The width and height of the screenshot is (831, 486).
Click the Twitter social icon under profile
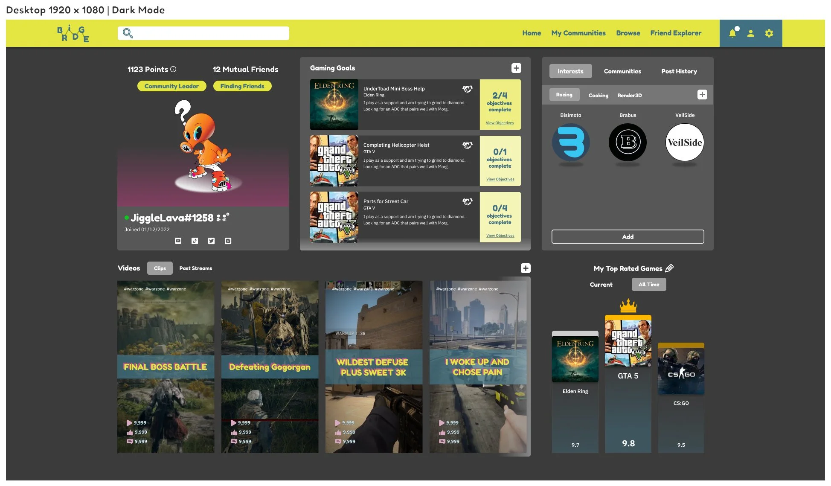(x=211, y=241)
